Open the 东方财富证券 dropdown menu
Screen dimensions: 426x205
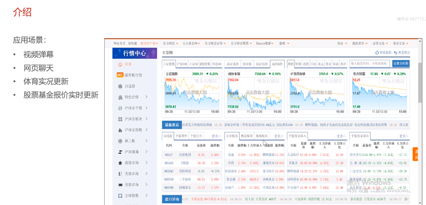point(215,43)
